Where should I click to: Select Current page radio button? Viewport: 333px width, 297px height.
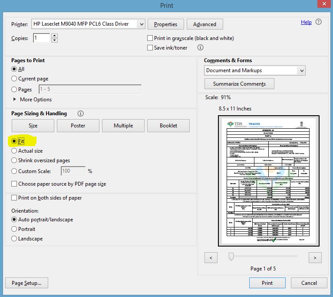click(x=14, y=79)
